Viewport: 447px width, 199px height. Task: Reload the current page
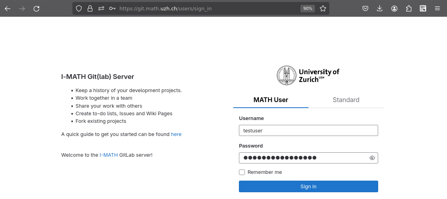click(x=36, y=8)
